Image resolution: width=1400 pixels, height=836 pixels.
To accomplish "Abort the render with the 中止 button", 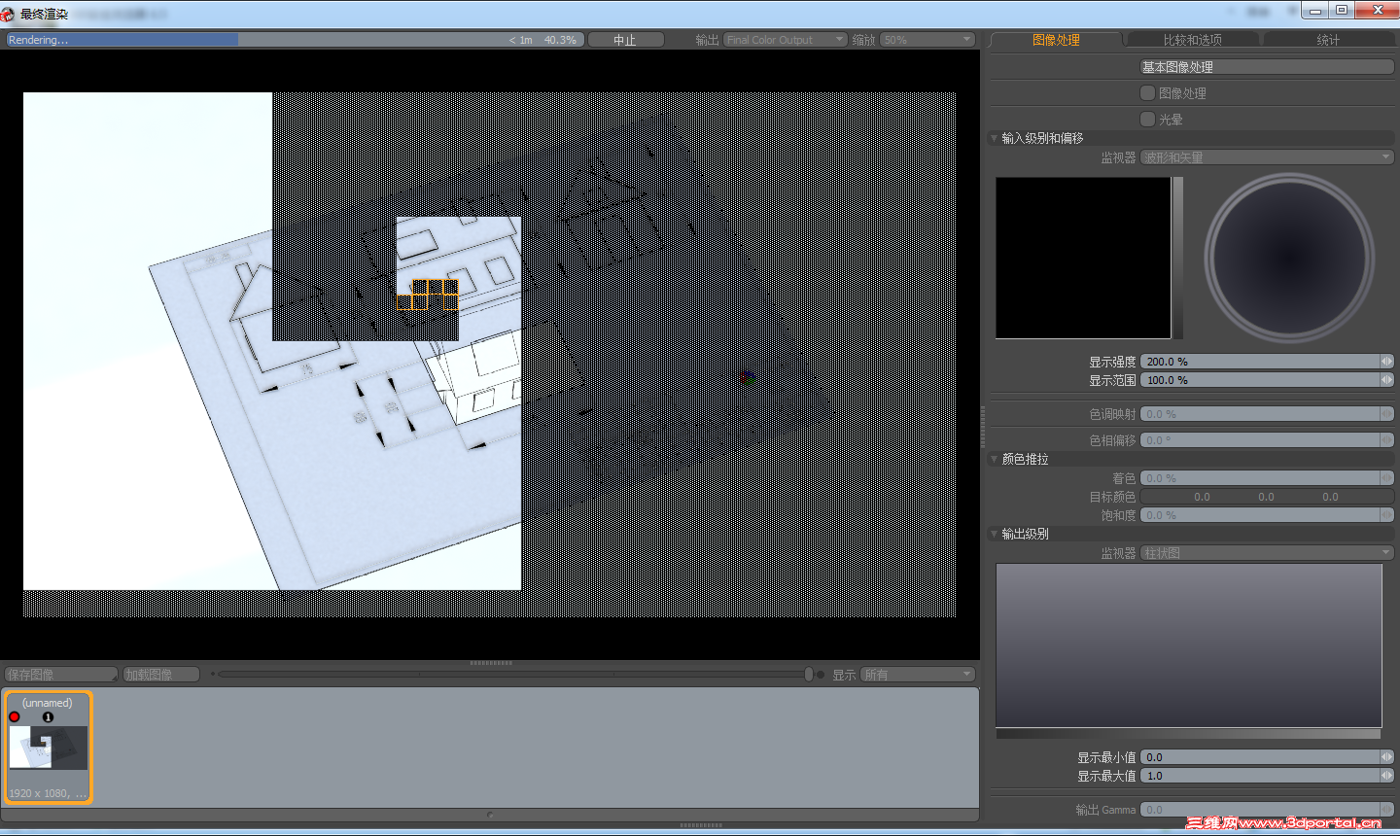I will pyautogui.click(x=625, y=40).
